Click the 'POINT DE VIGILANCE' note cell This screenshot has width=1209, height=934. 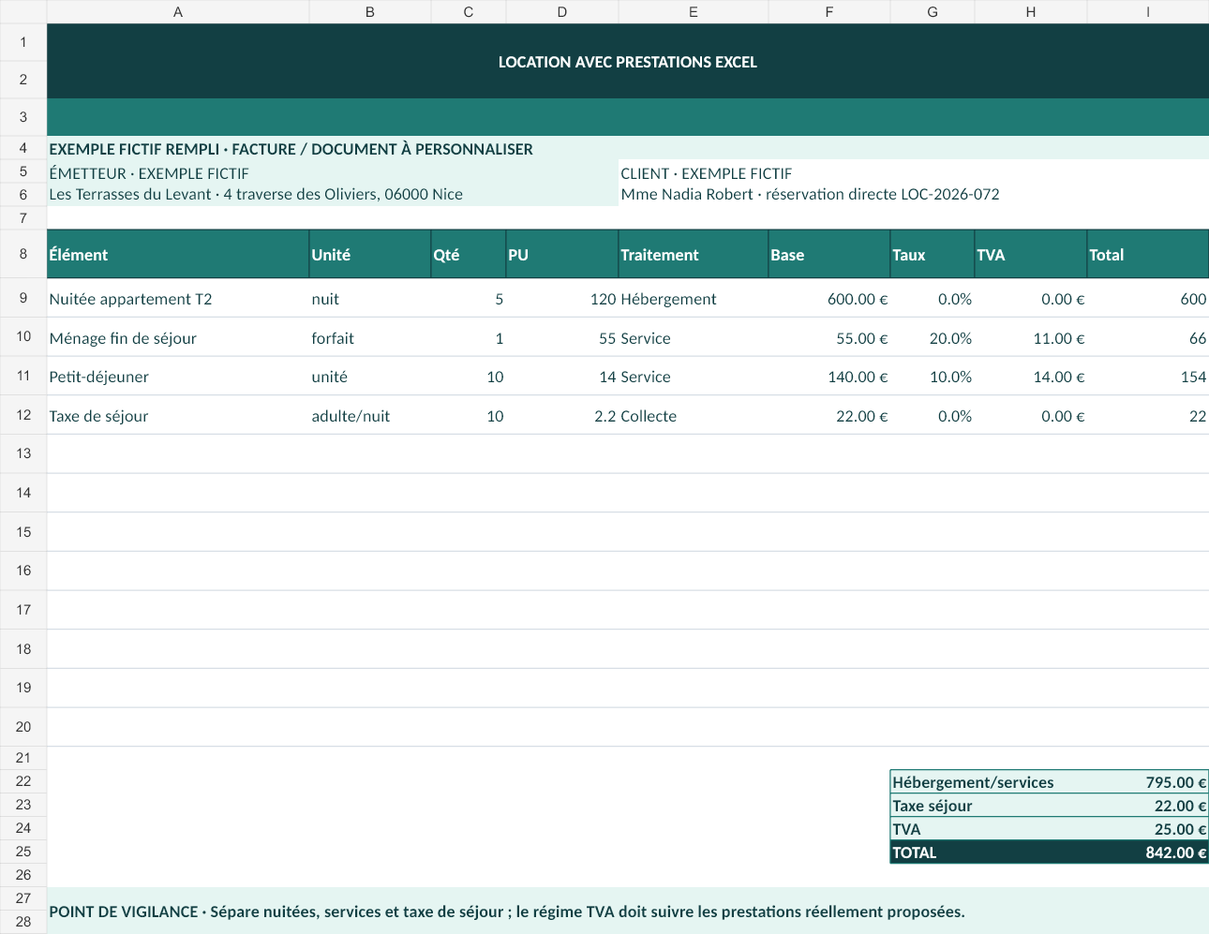click(628, 911)
